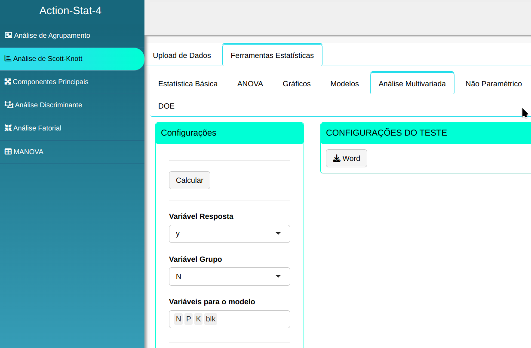Click the Análise Discriminante sidebar icon
This screenshot has height=348, width=531.
click(x=9, y=105)
